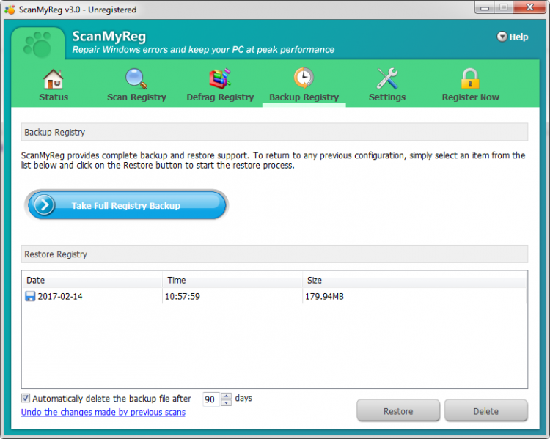Screen dimensions: 550x439
Task: Select the Backup Registry tab label
Action: pyautogui.click(x=304, y=97)
